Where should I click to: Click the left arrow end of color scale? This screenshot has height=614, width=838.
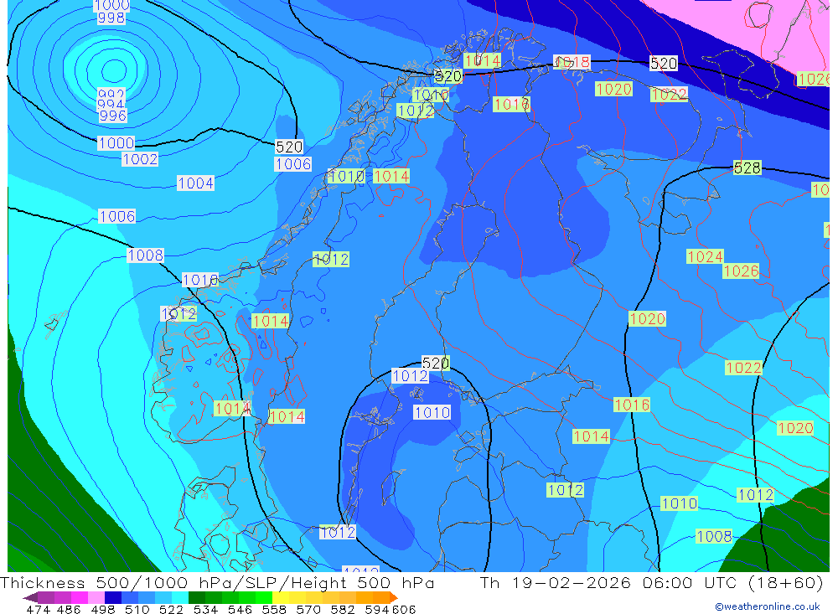(30, 597)
